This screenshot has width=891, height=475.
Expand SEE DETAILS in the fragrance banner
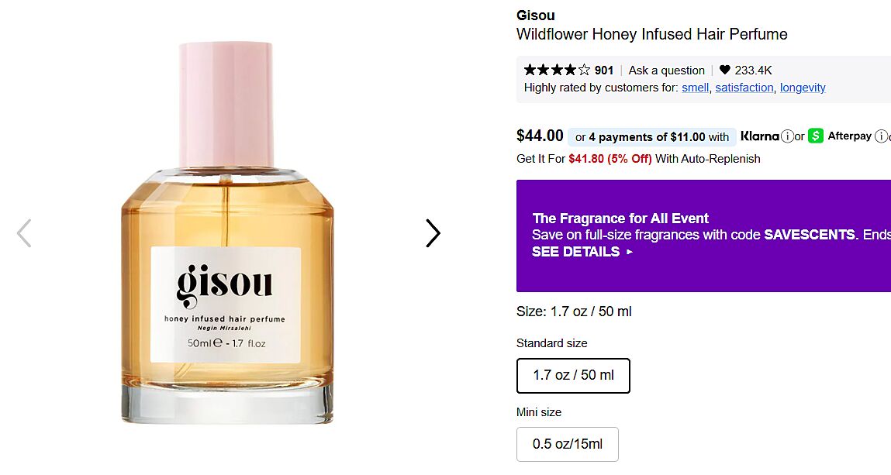coord(575,251)
